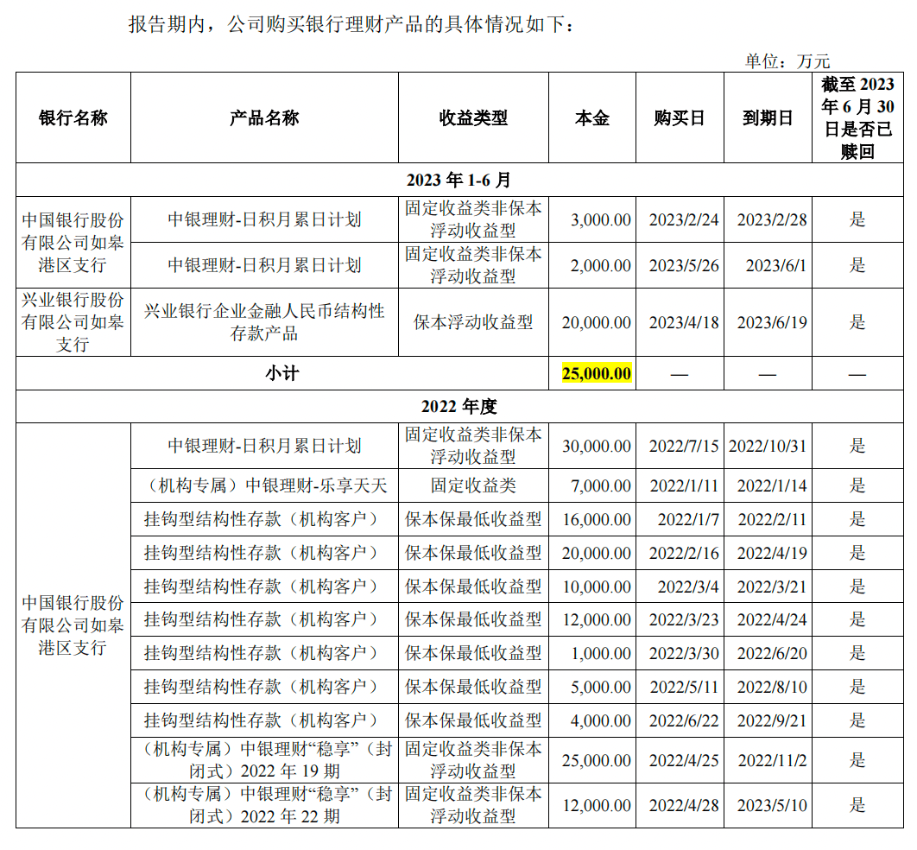This screenshot has width=917, height=850.
Task: Select the maturity date 2023/2/28
Action: point(772,220)
